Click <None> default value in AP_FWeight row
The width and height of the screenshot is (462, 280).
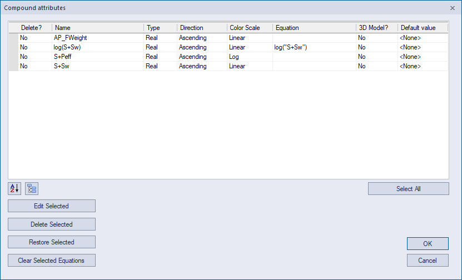coord(423,38)
